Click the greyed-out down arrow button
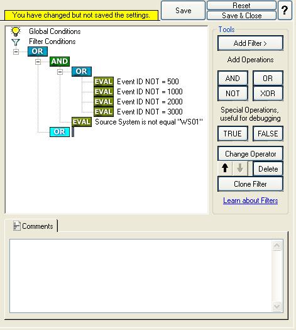The image size is (296, 330). click(240, 168)
